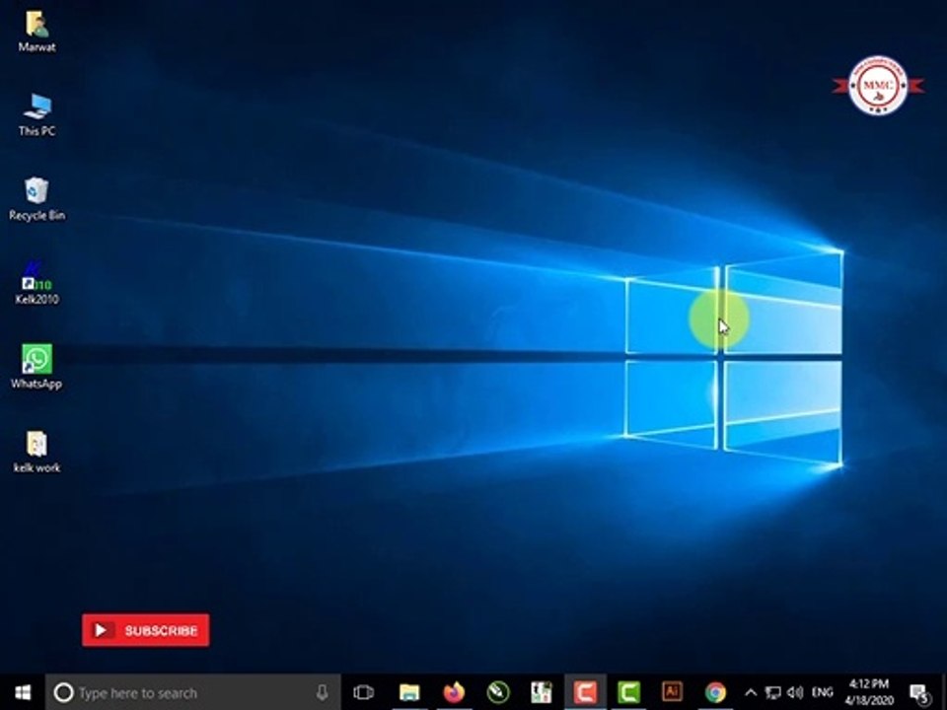947x710 pixels.
Task: Launch Google Chrome from the taskbar
Action: tap(716, 692)
